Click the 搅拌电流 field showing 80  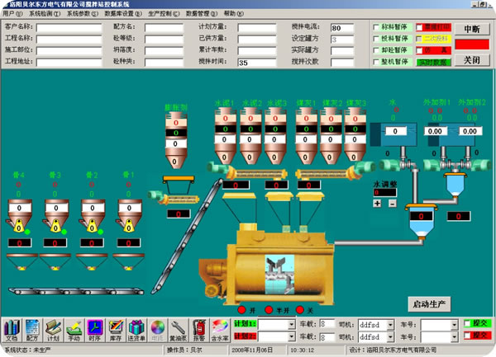click(x=342, y=28)
